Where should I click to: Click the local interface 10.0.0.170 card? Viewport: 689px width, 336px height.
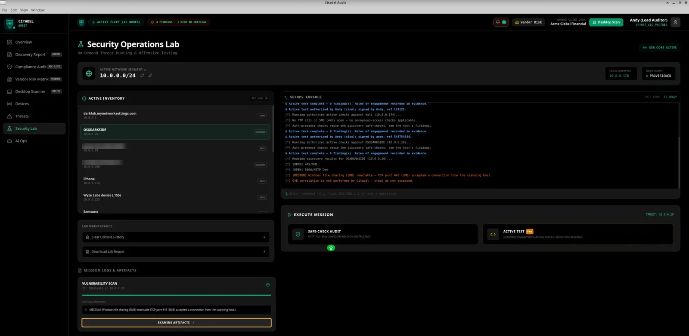coord(621,73)
